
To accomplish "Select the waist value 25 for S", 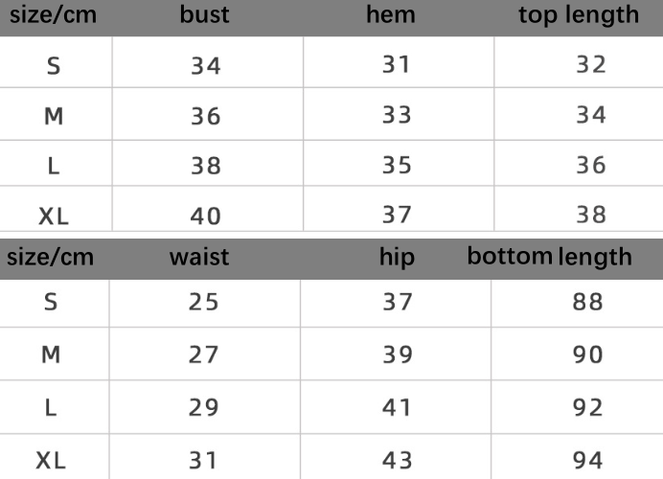I will tap(204, 303).
